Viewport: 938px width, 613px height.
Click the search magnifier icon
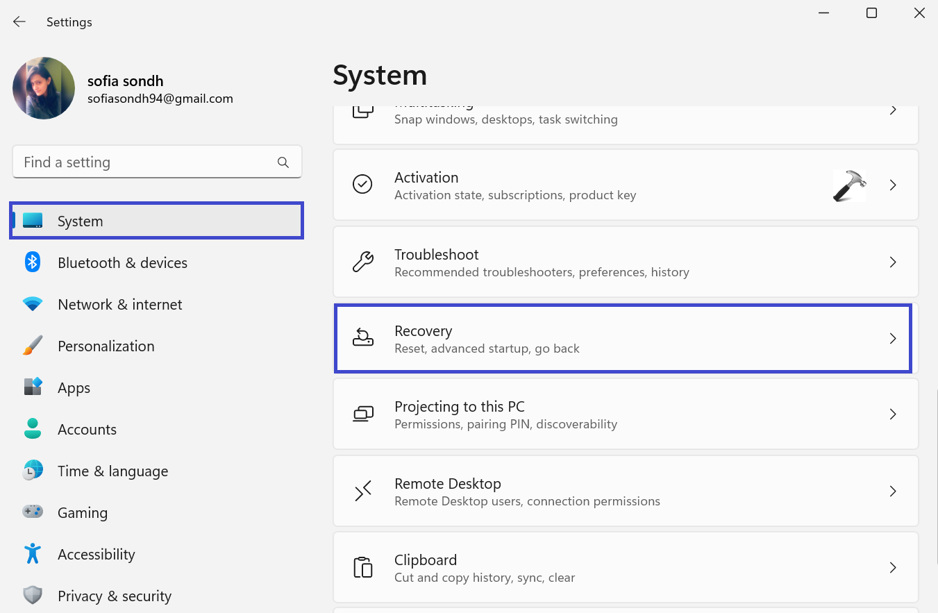click(x=283, y=162)
